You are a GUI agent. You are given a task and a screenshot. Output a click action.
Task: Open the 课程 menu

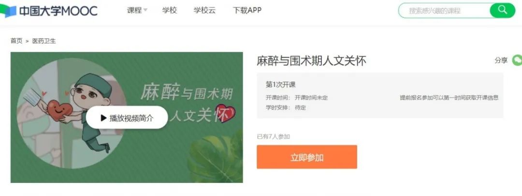[x=134, y=10]
